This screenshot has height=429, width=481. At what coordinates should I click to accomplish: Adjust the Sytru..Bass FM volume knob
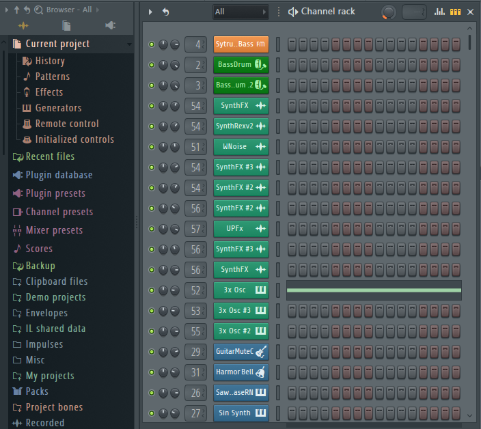pyautogui.click(x=175, y=44)
